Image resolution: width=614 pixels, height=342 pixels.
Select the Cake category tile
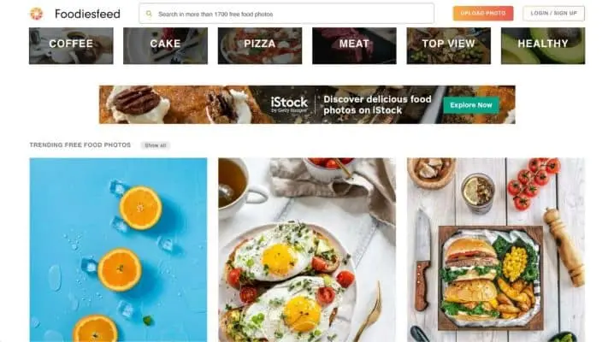165,46
